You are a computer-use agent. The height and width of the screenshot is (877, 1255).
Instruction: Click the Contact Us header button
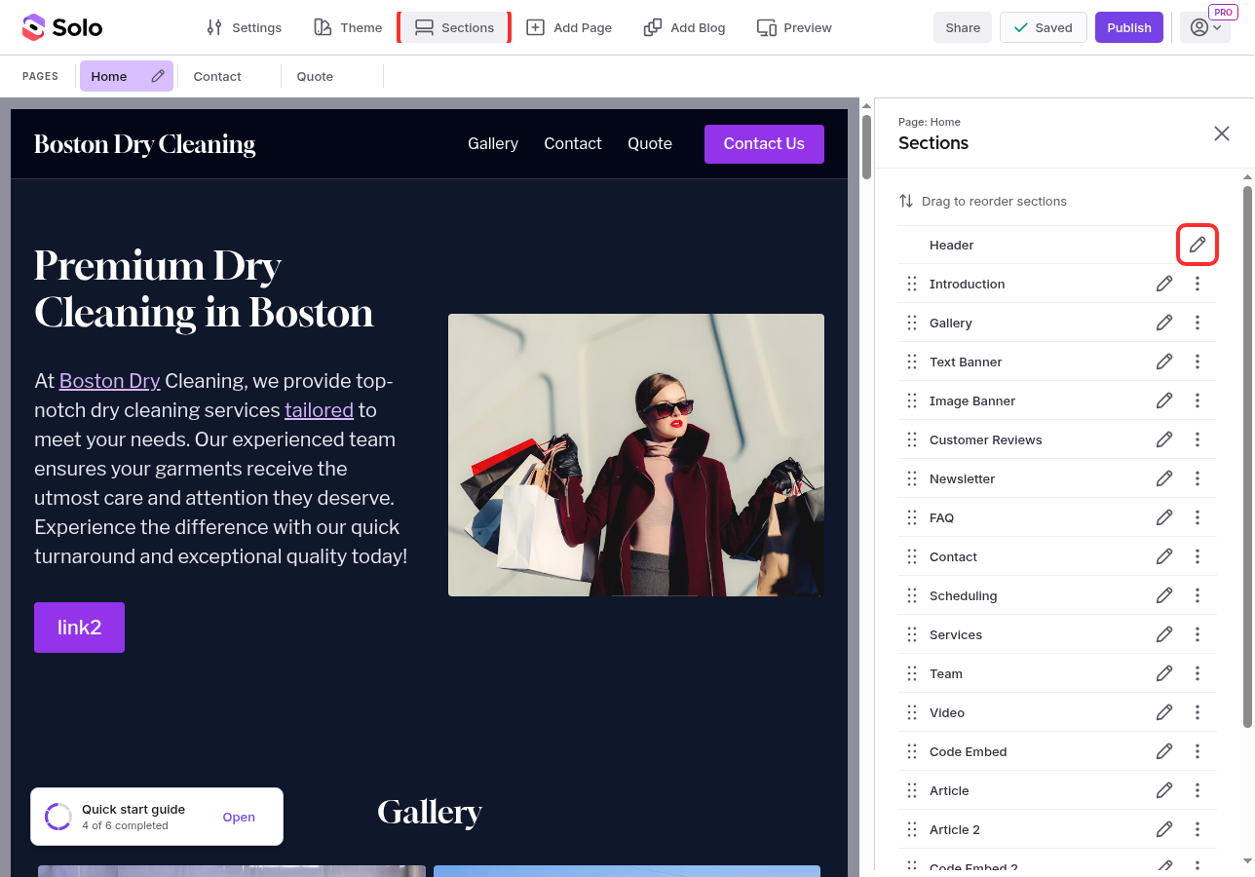coord(764,143)
